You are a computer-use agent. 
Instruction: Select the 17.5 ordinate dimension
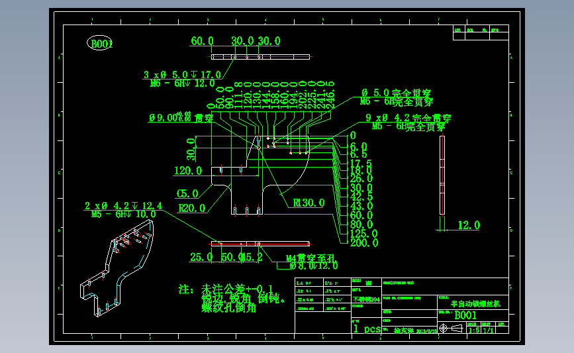point(361,163)
